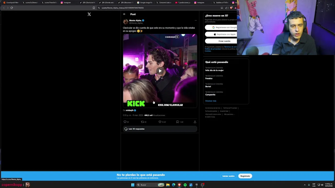Image resolution: width=335 pixels, height=188 pixels.
Task: Open OBS Studio from taskbar
Action: [202, 185]
